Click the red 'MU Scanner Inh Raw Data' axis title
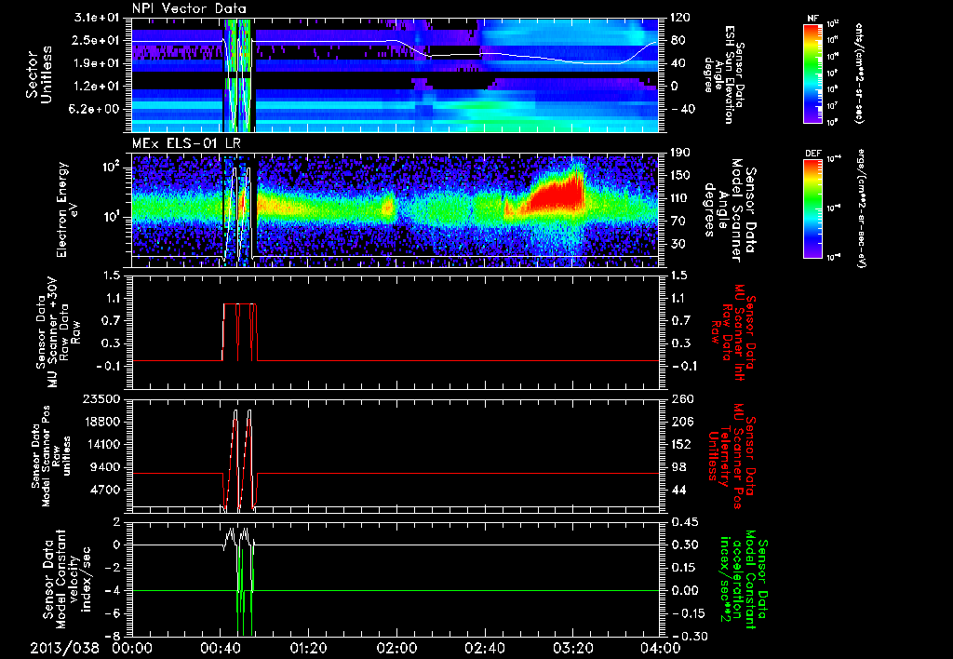 [x=732, y=330]
